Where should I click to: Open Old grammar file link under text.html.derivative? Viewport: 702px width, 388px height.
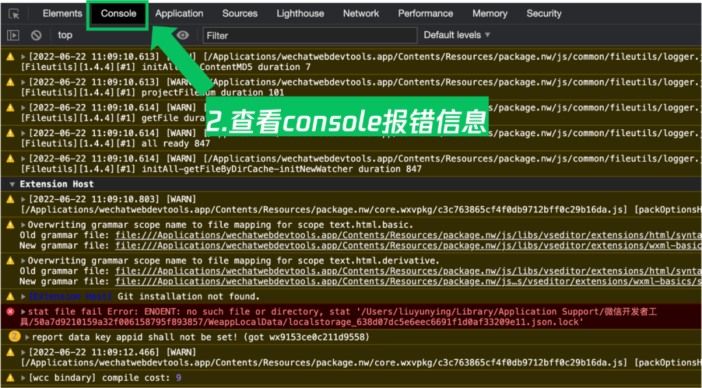[408, 271]
